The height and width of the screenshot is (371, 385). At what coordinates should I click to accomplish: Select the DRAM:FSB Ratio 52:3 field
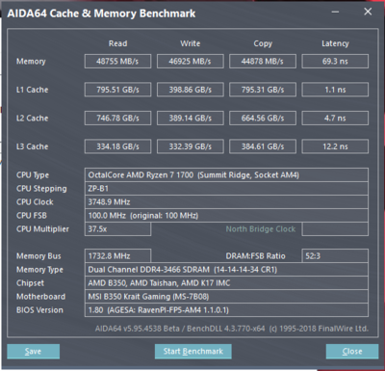coord(335,256)
